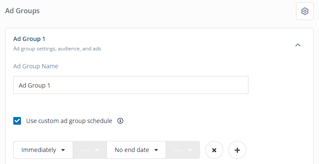Click the bold Ad Group 1 panel title
The image size is (319, 164).
tap(30, 39)
